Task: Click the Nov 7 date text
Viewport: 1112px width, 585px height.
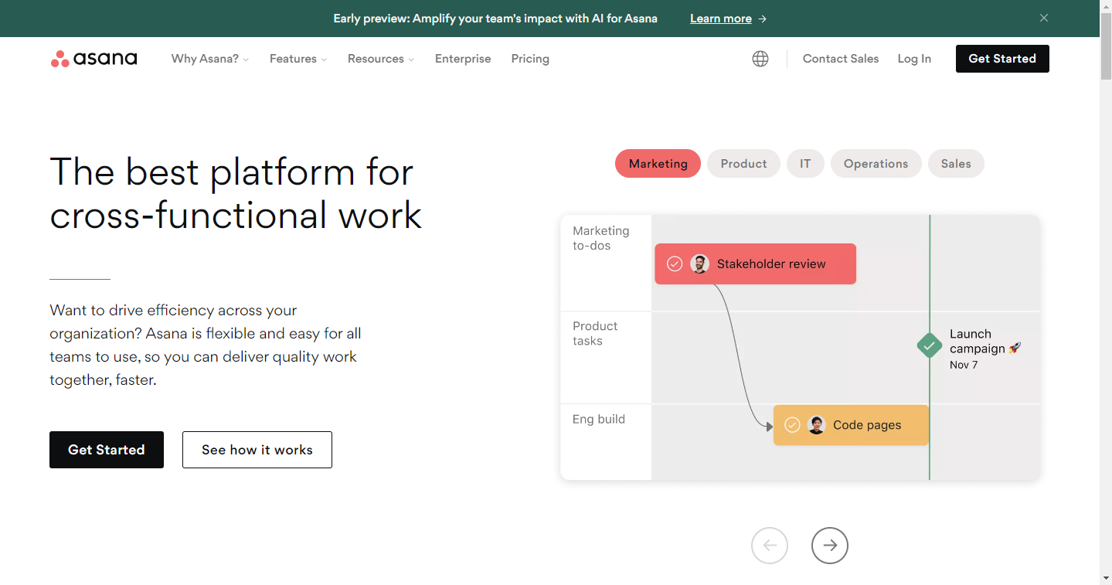Action: tap(964, 365)
